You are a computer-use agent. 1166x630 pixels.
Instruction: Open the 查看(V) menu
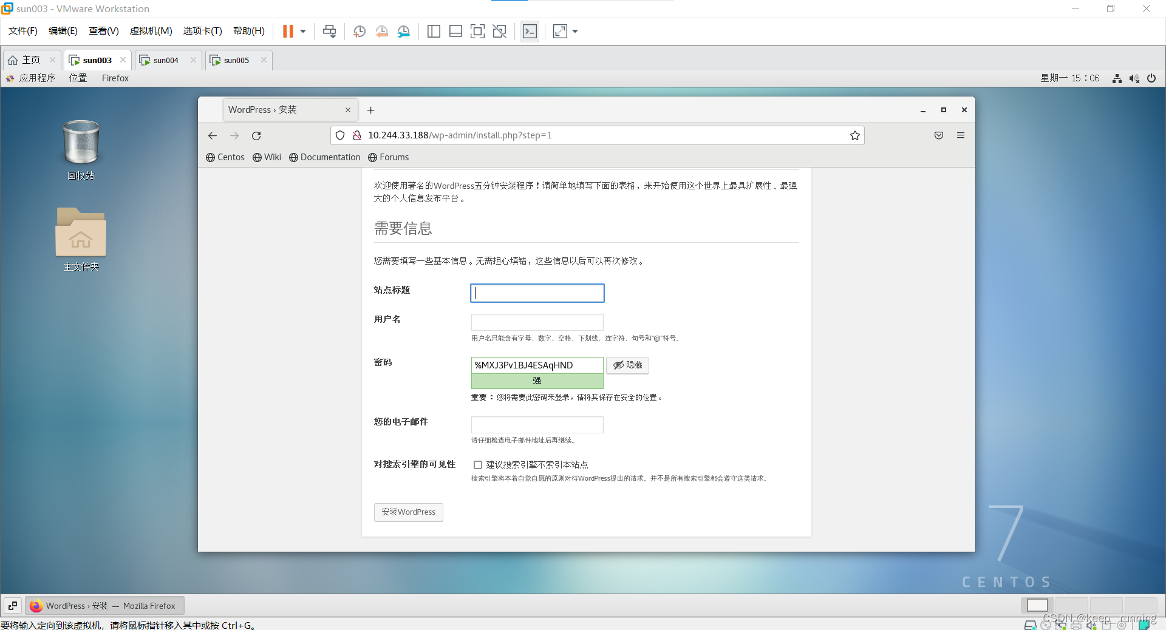[104, 31]
